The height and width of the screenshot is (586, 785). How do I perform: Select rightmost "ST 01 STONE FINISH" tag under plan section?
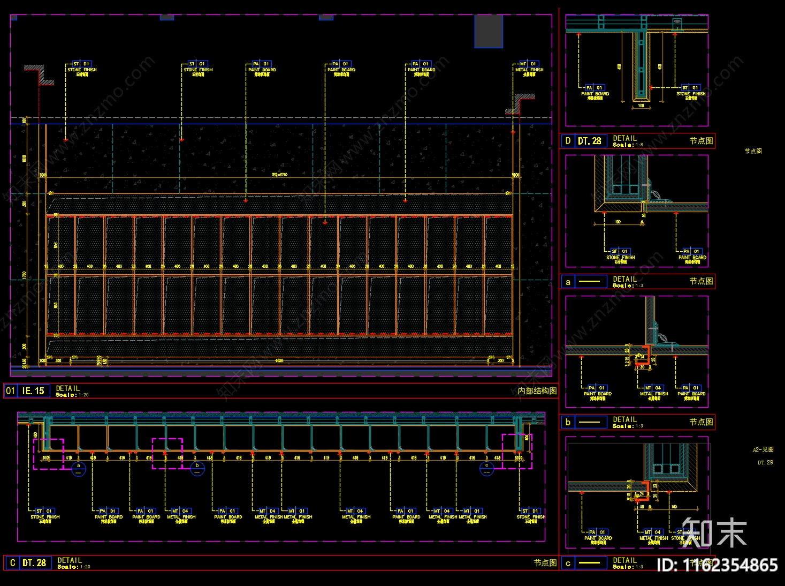pos(530,516)
